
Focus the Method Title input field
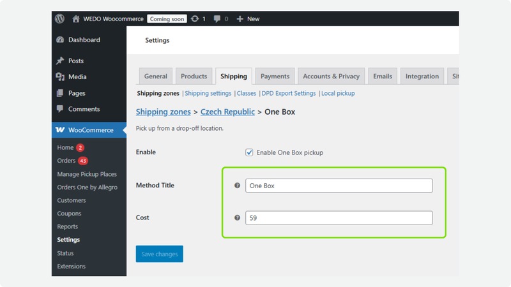(339, 186)
